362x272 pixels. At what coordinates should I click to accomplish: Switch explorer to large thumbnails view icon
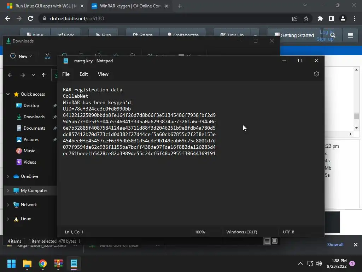tap(275, 241)
